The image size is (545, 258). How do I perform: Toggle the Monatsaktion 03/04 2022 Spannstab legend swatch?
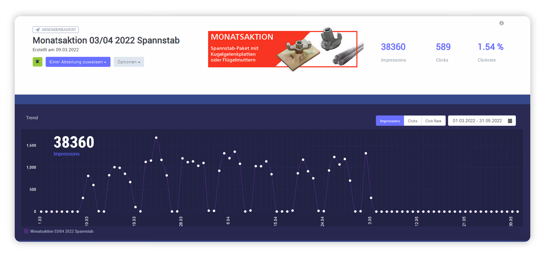pos(26,231)
